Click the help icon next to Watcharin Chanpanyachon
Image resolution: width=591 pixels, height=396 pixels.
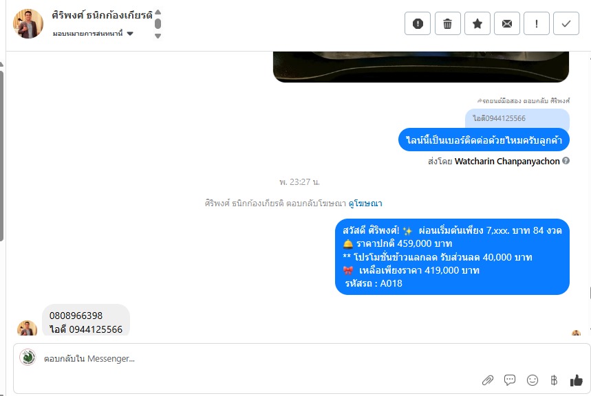pos(566,160)
